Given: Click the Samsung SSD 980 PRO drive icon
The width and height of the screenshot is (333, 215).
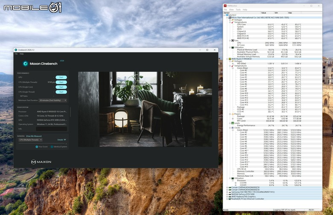Looking at the screenshot, I should pos(230,192).
